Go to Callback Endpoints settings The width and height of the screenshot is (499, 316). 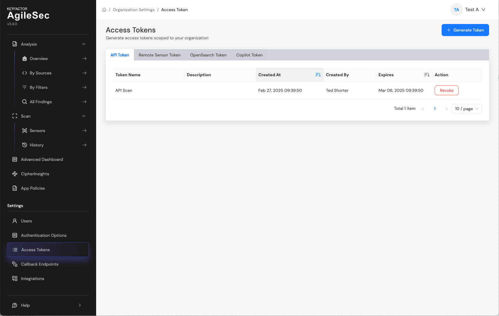[x=39, y=264]
